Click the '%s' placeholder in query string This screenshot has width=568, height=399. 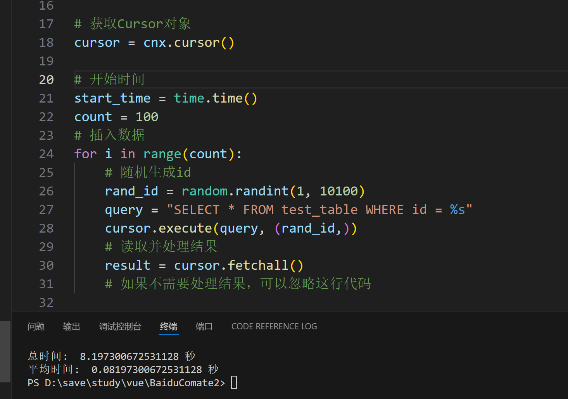[458, 210]
